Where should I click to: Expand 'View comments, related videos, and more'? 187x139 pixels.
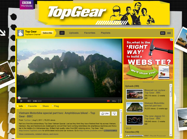(38, 134)
